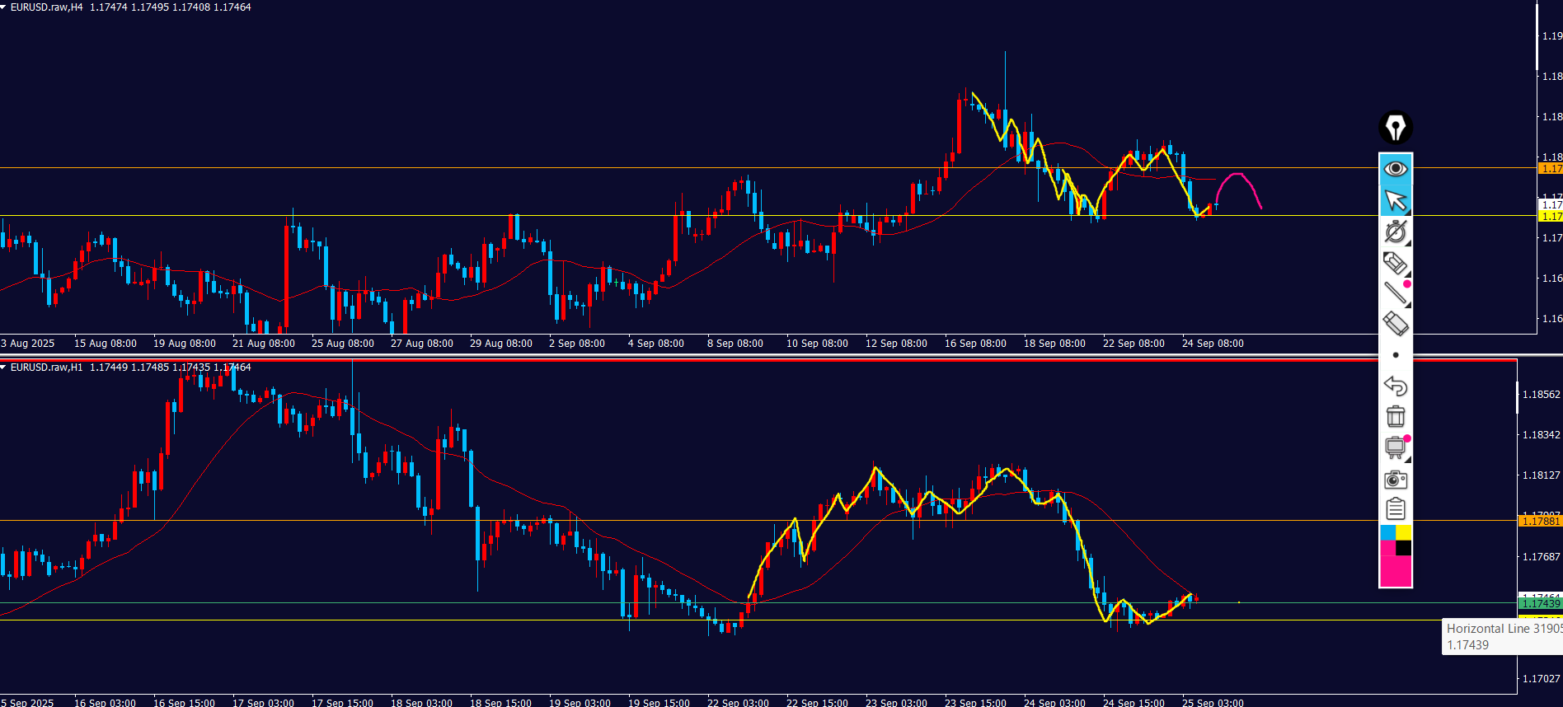The width and height of the screenshot is (1563, 707).
Task: Pick the cyan color swatch
Action: (1387, 533)
